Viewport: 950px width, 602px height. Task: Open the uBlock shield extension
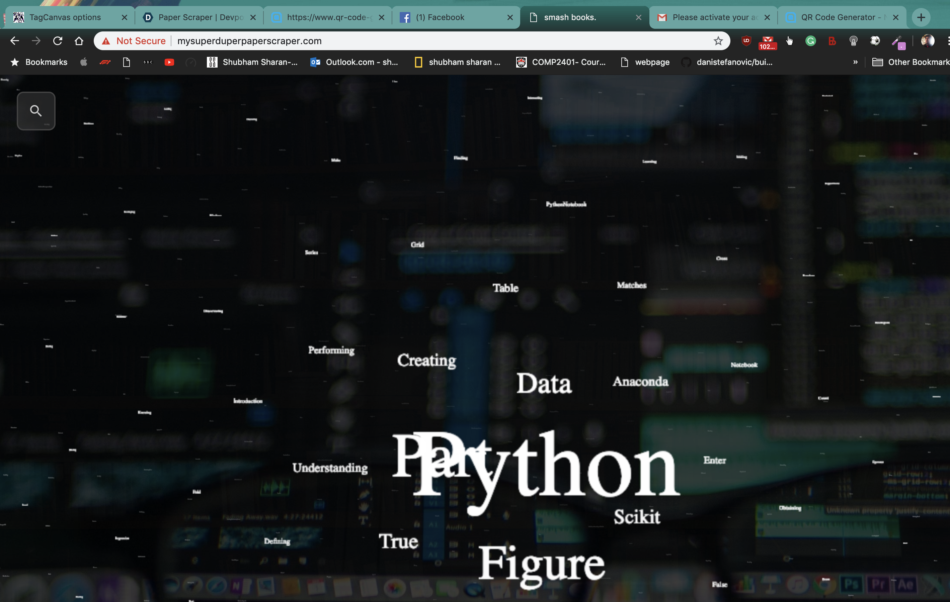point(746,40)
